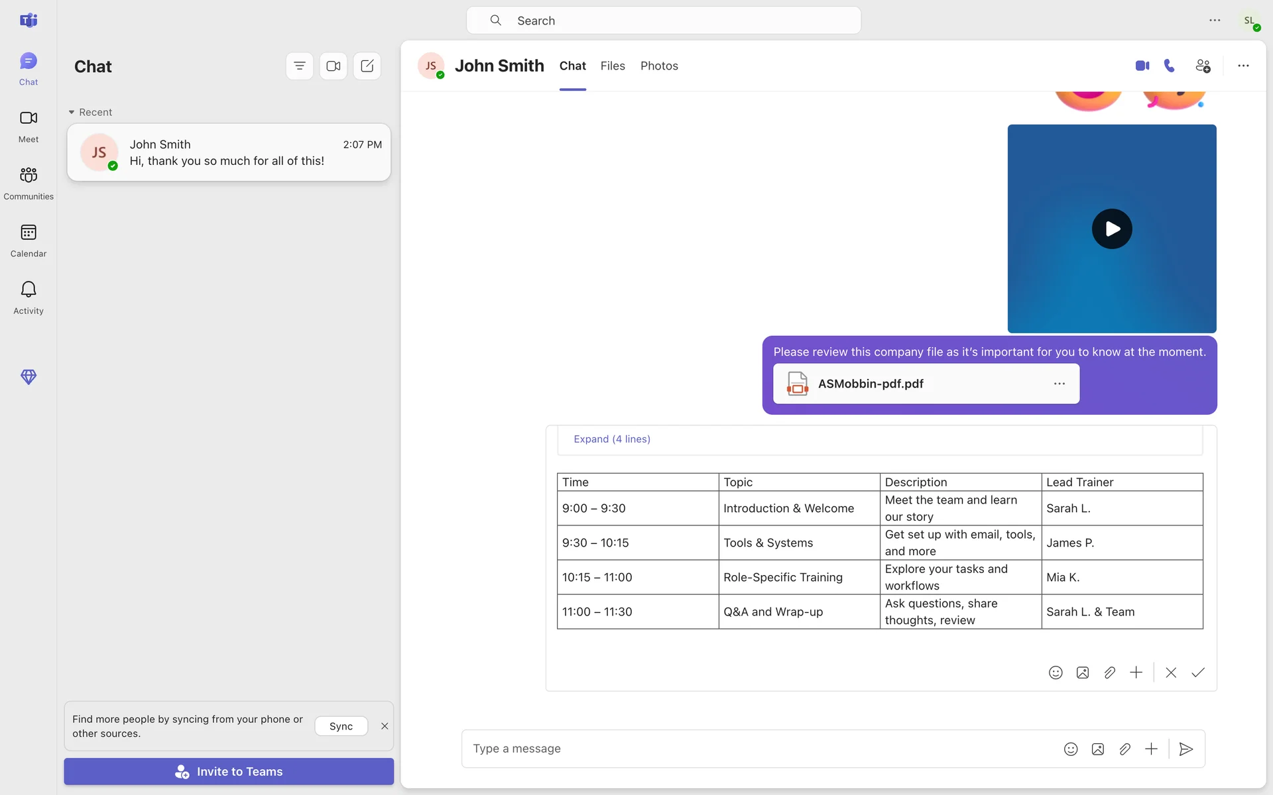Cancel message editing with the X icon

[1171, 672]
